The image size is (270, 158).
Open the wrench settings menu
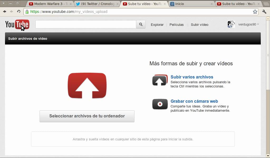(264, 12)
